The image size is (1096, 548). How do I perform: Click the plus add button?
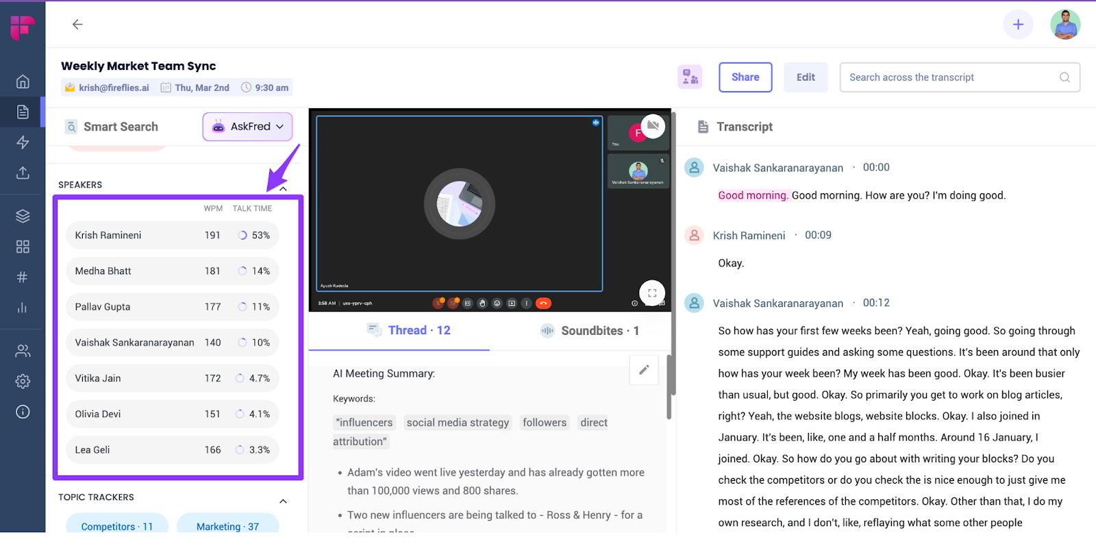[x=1018, y=25]
